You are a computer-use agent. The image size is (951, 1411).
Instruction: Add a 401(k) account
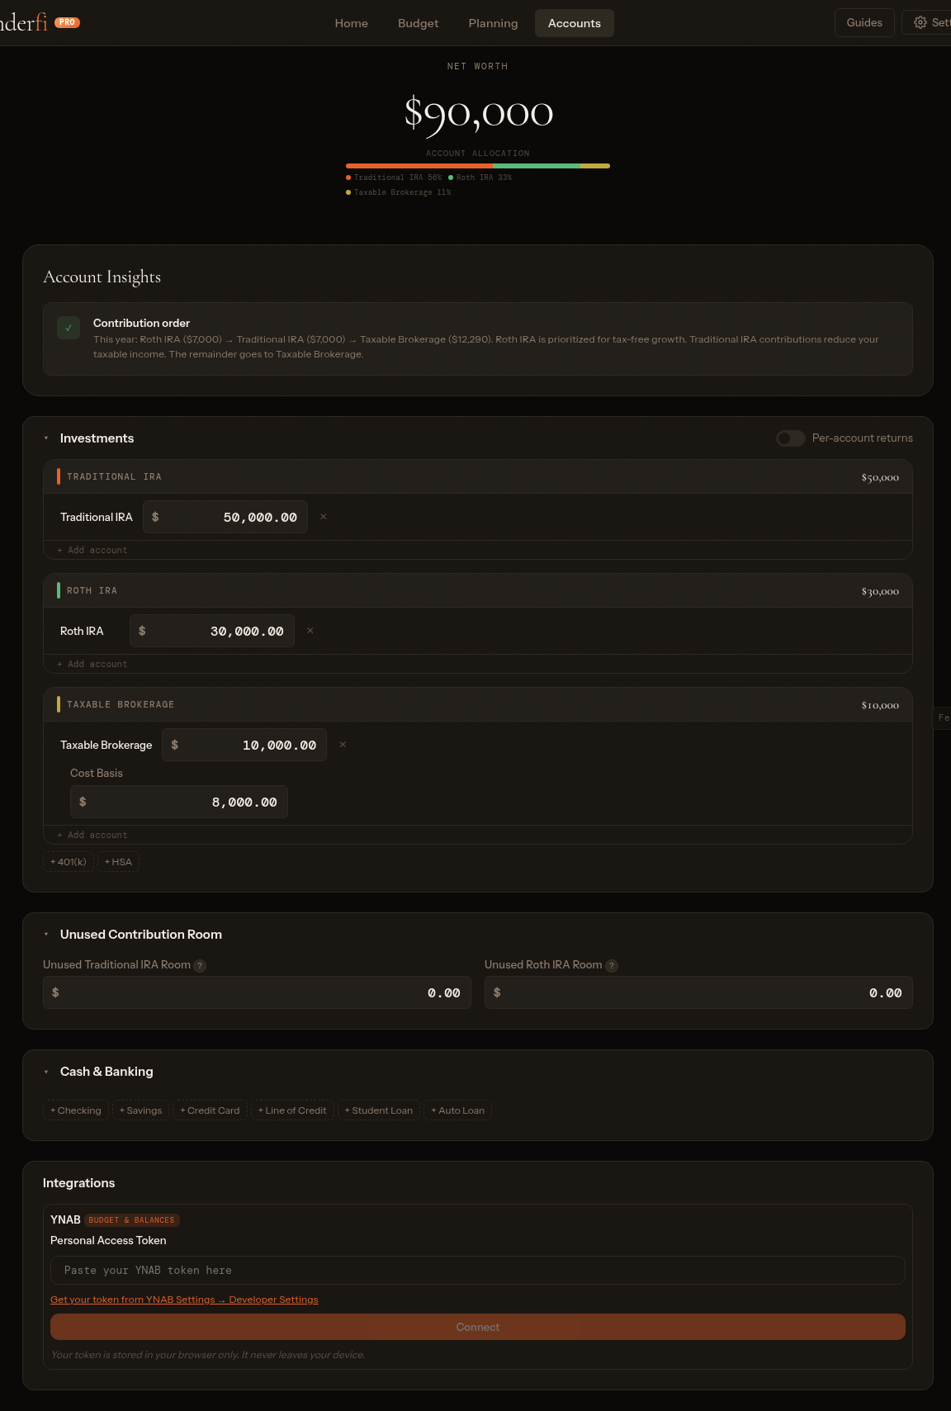click(x=69, y=862)
